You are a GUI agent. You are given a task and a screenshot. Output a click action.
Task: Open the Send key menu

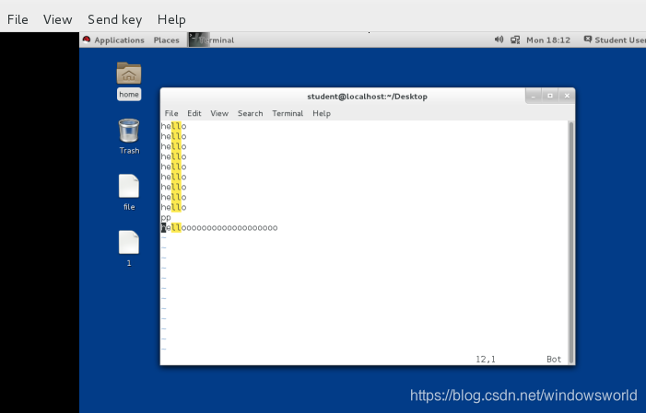[x=115, y=19]
